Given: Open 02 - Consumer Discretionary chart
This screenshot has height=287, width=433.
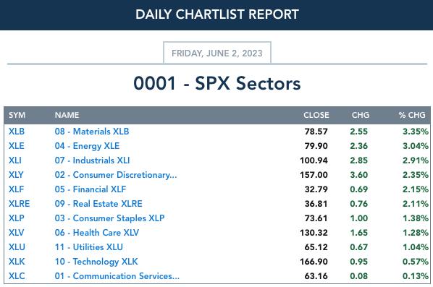Looking at the screenshot, I should 116,175.
